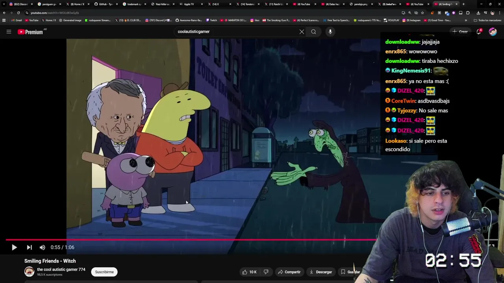This screenshot has width=504, height=283.
Task: Download with the Descargar button
Action: tap(321, 272)
